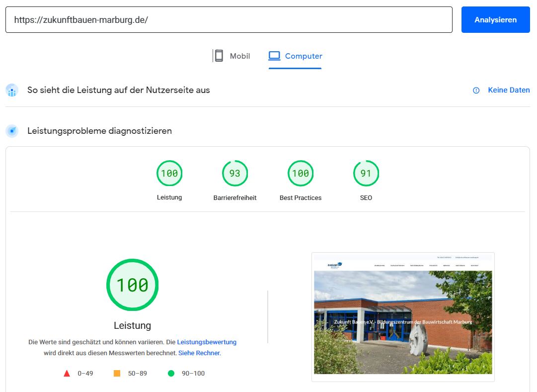Click the icon beside Leistungsprobleme diagnostizieren
This screenshot has height=392, width=537.
[x=12, y=131]
